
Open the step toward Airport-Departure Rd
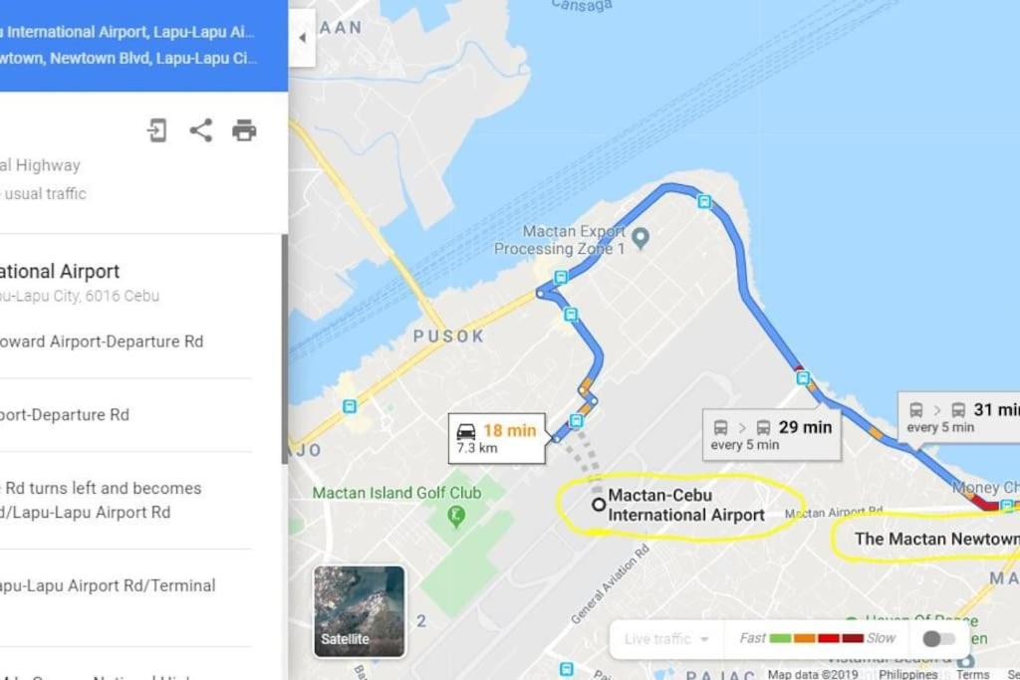coord(102,341)
